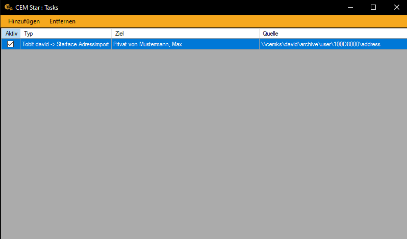Open the Entfernen menu
The height and width of the screenshot is (239, 407).
[x=62, y=21]
